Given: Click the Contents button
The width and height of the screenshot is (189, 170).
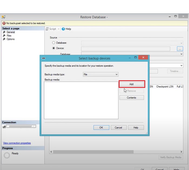Looking at the screenshot, I should tap(131, 98).
